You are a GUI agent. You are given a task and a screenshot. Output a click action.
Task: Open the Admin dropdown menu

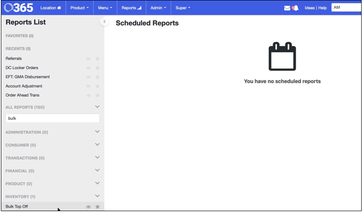(x=158, y=8)
